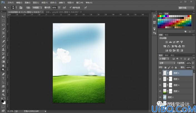
Task: Open the foreground color picker
Action: click(x=3, y=101)
